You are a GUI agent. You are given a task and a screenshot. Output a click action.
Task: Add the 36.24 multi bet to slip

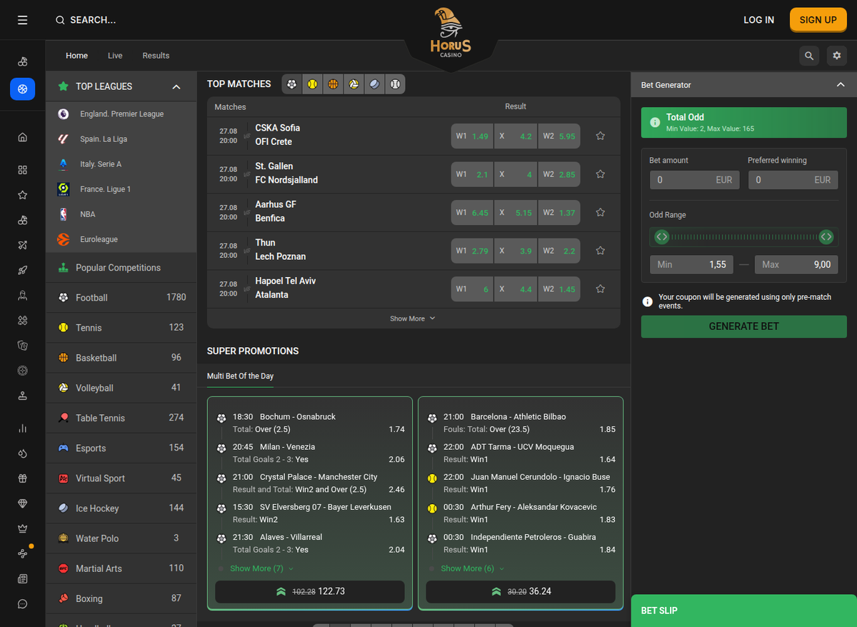coord(521,591)
